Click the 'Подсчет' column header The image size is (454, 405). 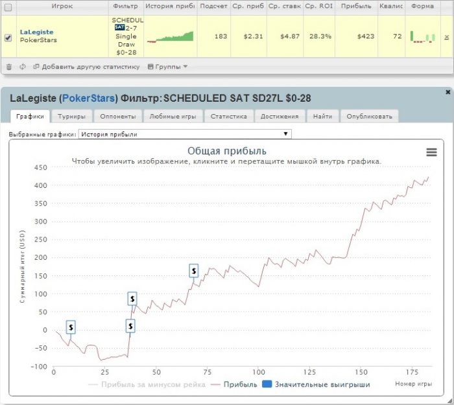(213, 6)
